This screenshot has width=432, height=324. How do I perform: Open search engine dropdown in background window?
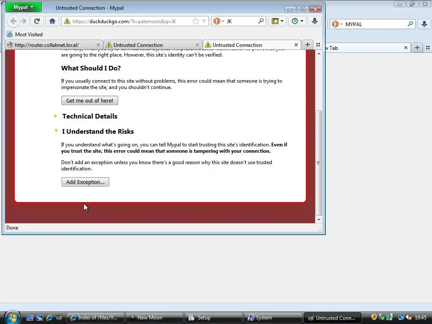pos(337,24)
